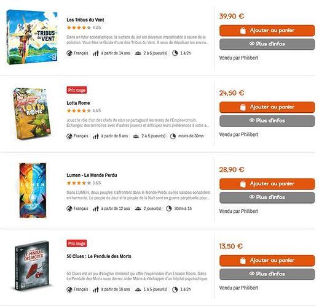Open Plus d'infos for Lotta Rome

click(267, 121)
